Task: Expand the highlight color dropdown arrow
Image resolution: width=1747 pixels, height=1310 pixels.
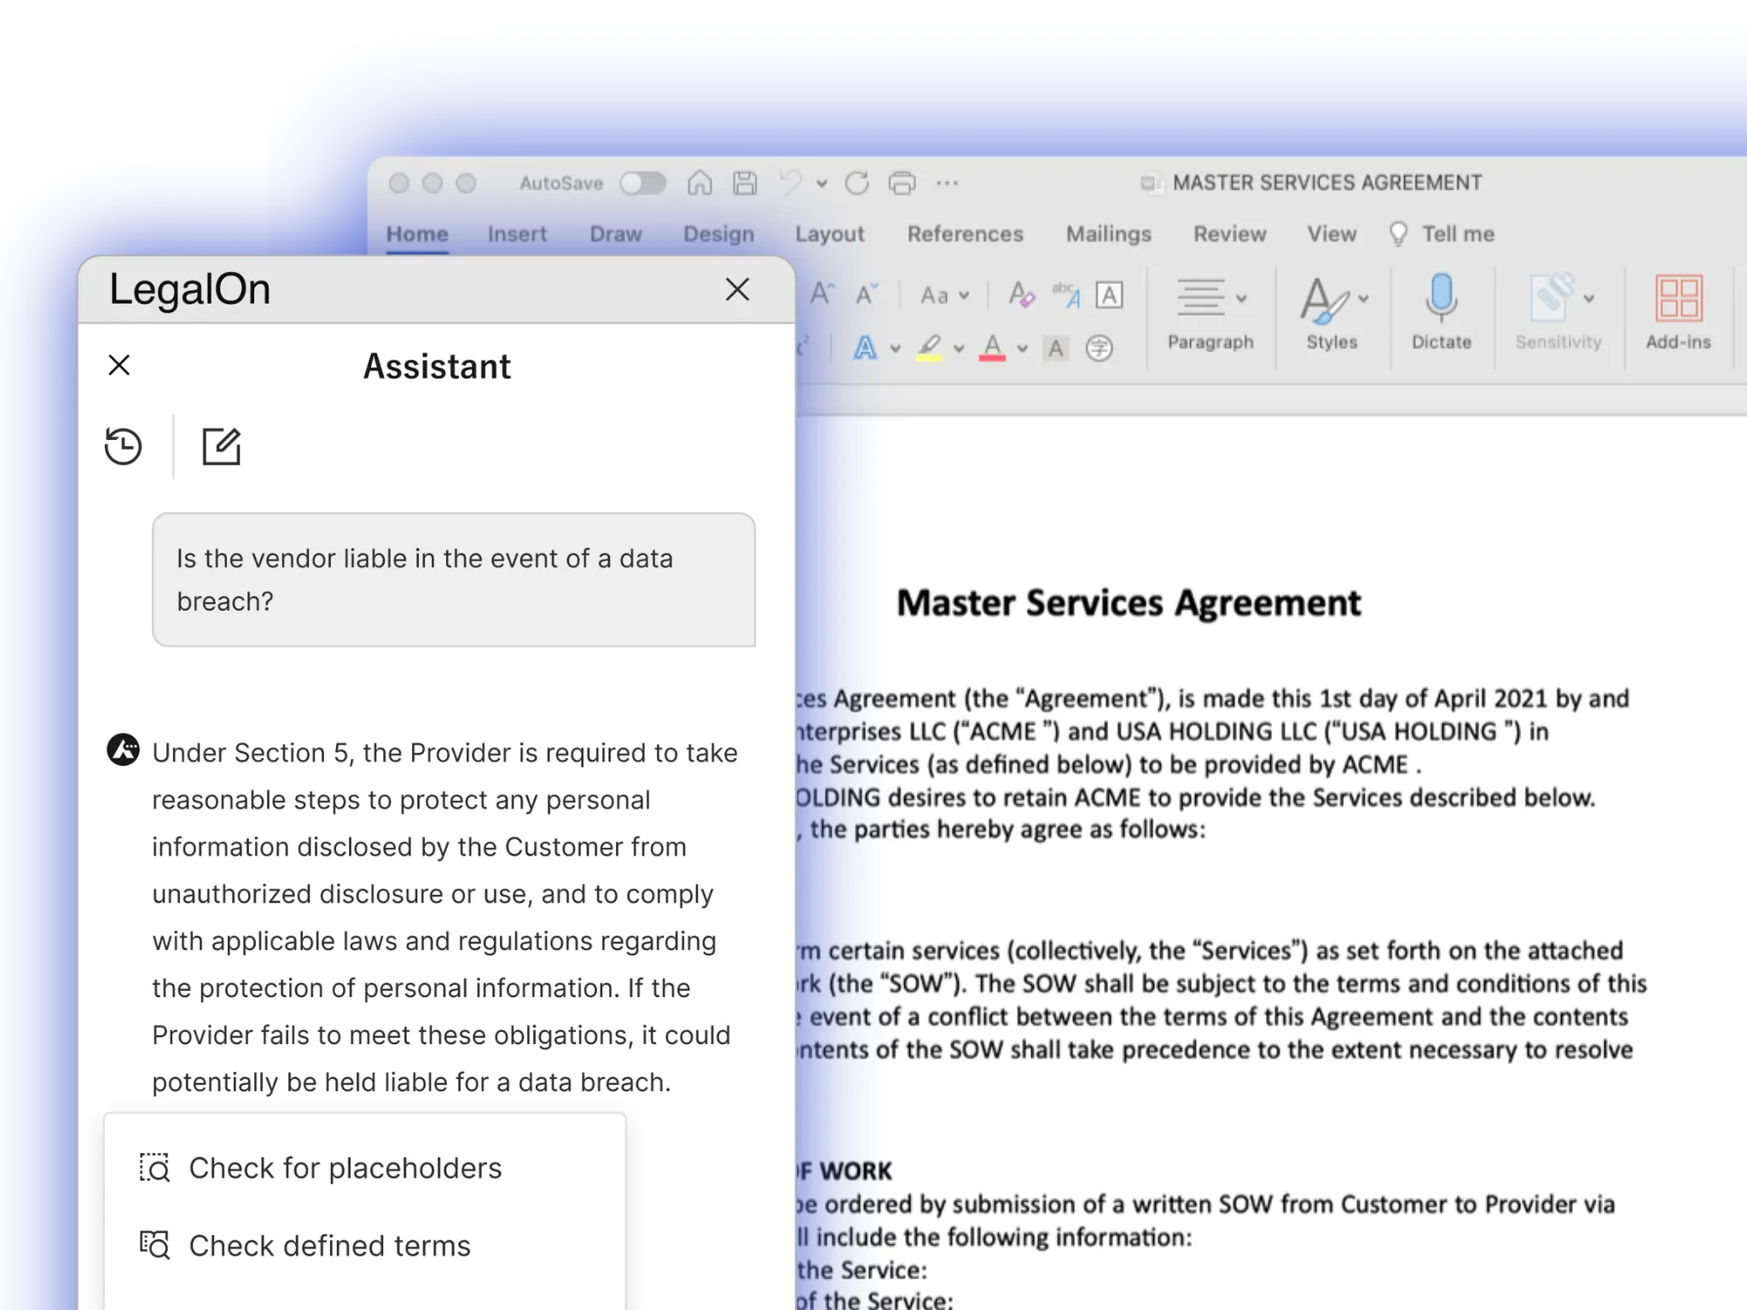Action: click(959, 348)
